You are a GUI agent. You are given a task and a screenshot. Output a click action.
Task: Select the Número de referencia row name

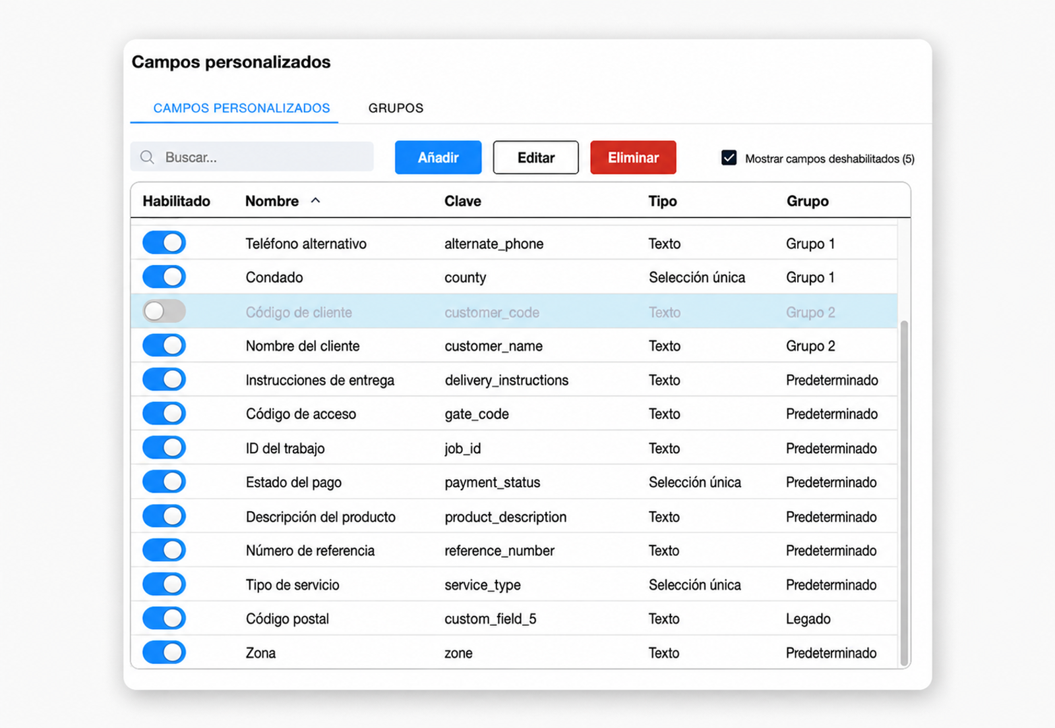[310, 551]
